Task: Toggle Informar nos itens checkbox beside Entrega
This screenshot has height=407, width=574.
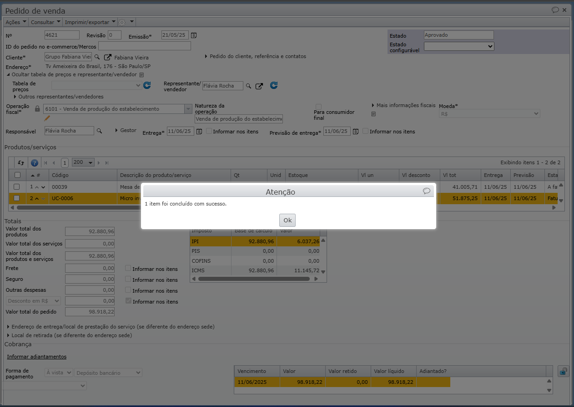Action: pyautogui.click(x=209, y=131)
